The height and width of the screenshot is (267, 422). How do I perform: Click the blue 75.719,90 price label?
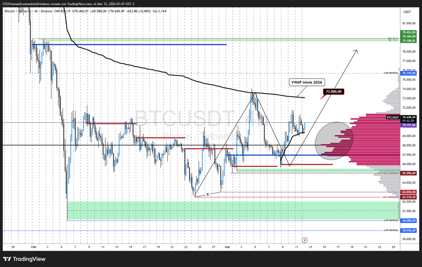(x=409, y=73)
